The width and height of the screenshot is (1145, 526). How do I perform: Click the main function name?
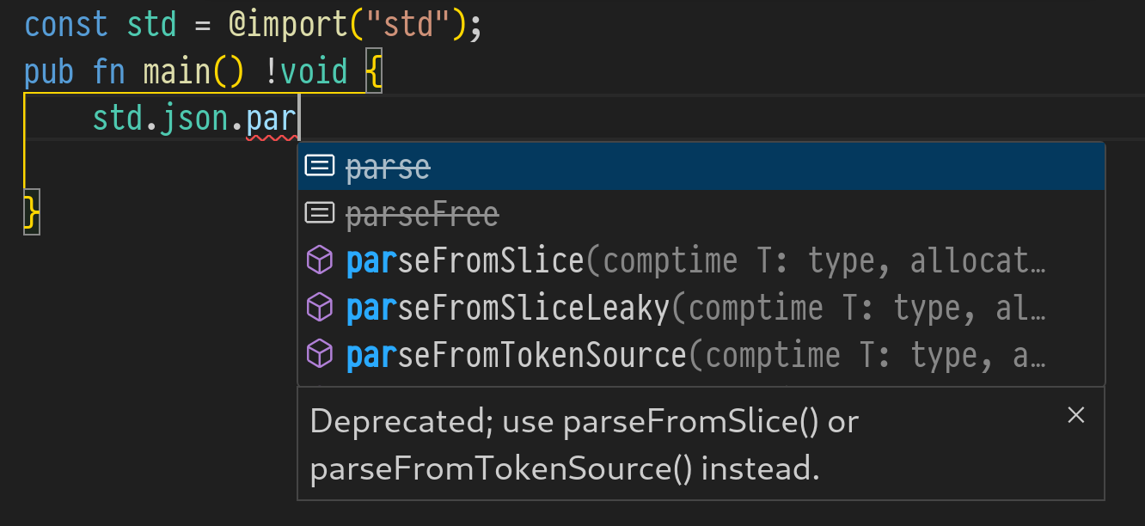(x=177, y=72)
